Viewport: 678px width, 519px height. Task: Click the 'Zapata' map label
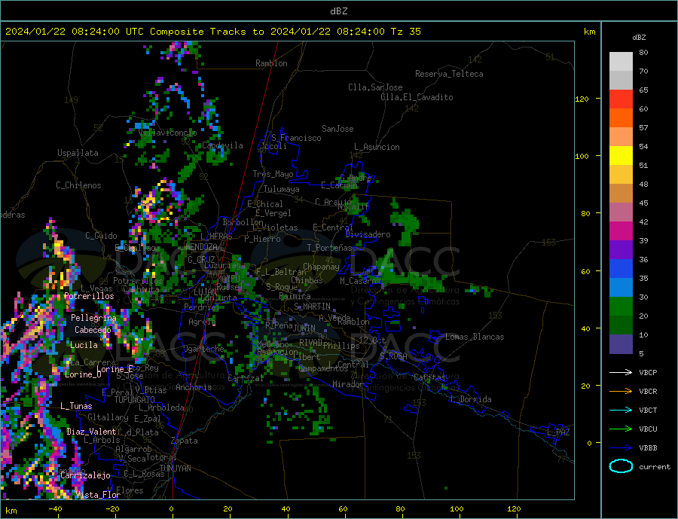(x=185, y=441)
